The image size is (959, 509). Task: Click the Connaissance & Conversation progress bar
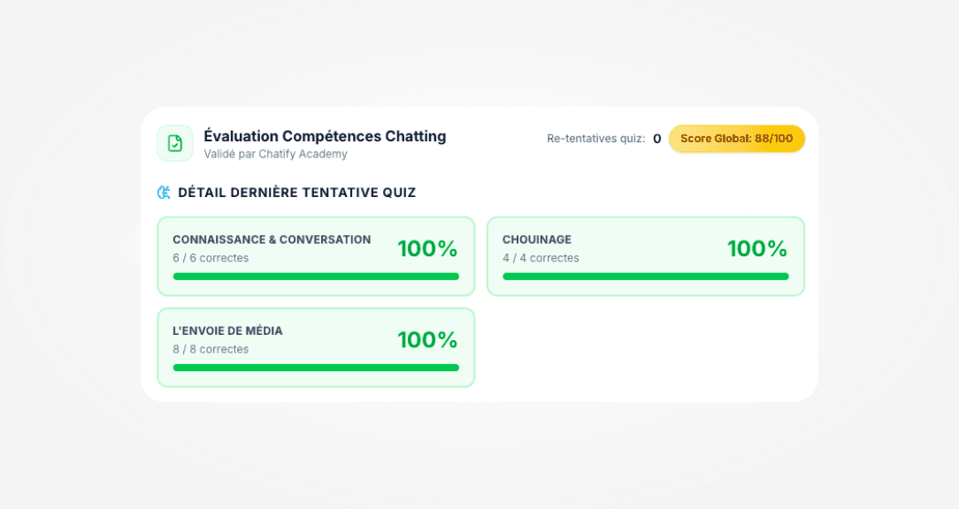[316, 277]
